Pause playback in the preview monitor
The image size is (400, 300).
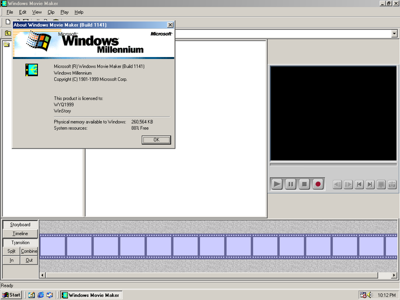point(290,184)
